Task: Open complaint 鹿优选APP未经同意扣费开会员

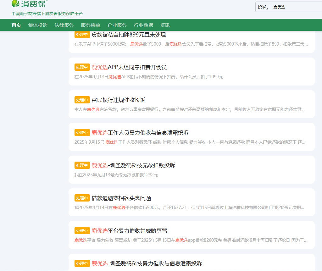Action: coord(129,67)
